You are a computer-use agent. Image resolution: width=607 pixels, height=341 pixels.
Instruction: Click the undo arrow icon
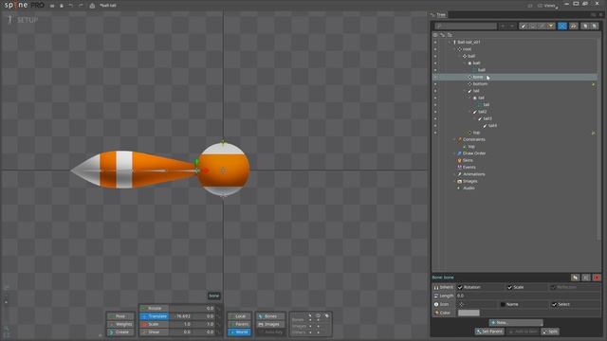(71, 6)
